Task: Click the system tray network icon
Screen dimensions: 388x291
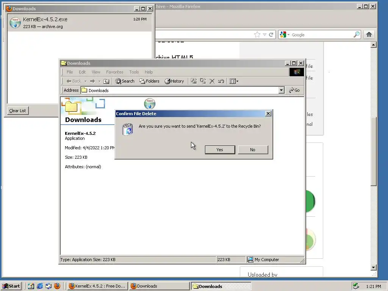Action: coord(356,286)
